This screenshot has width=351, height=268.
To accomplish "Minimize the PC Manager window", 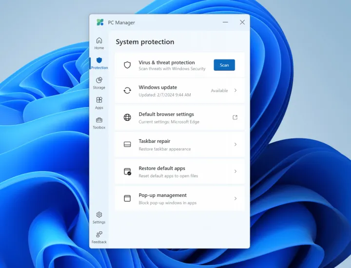I will click(x=225, y=22).
